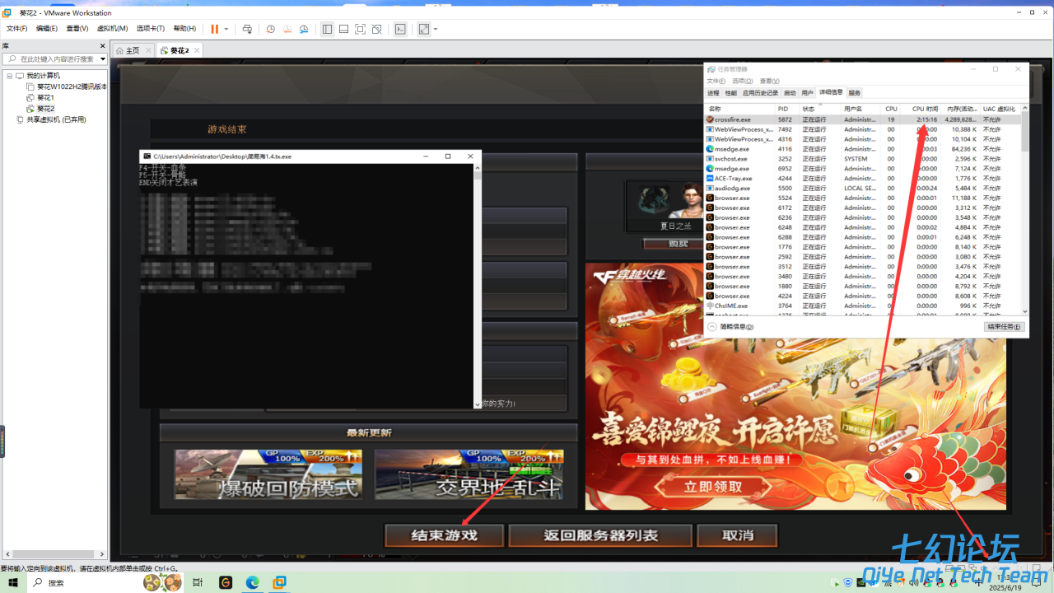Open VMware 虚拟机(M) menu

112,29
